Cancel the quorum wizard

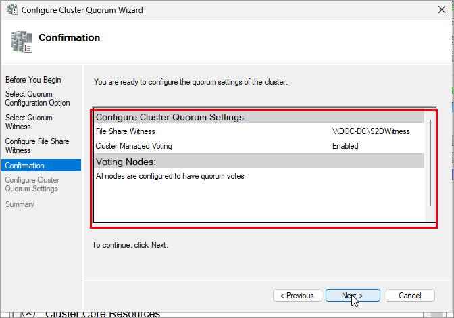[x=410, y=296]
